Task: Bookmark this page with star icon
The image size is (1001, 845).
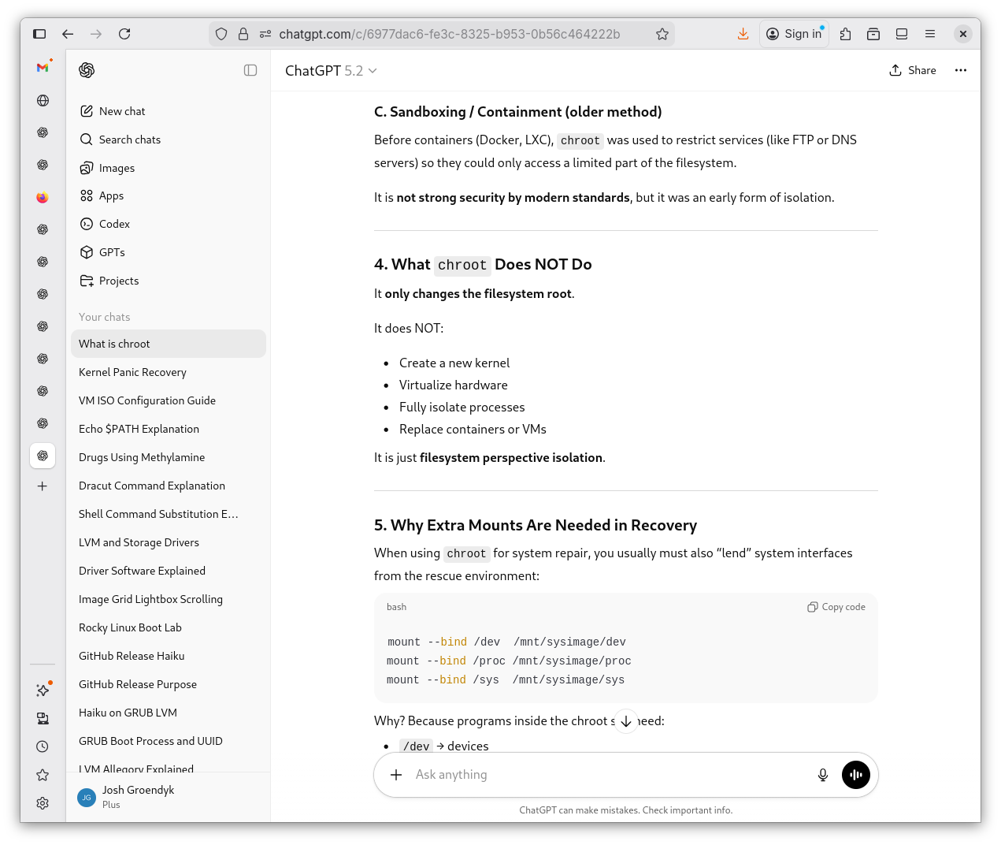Action: (x=662, y=34)
